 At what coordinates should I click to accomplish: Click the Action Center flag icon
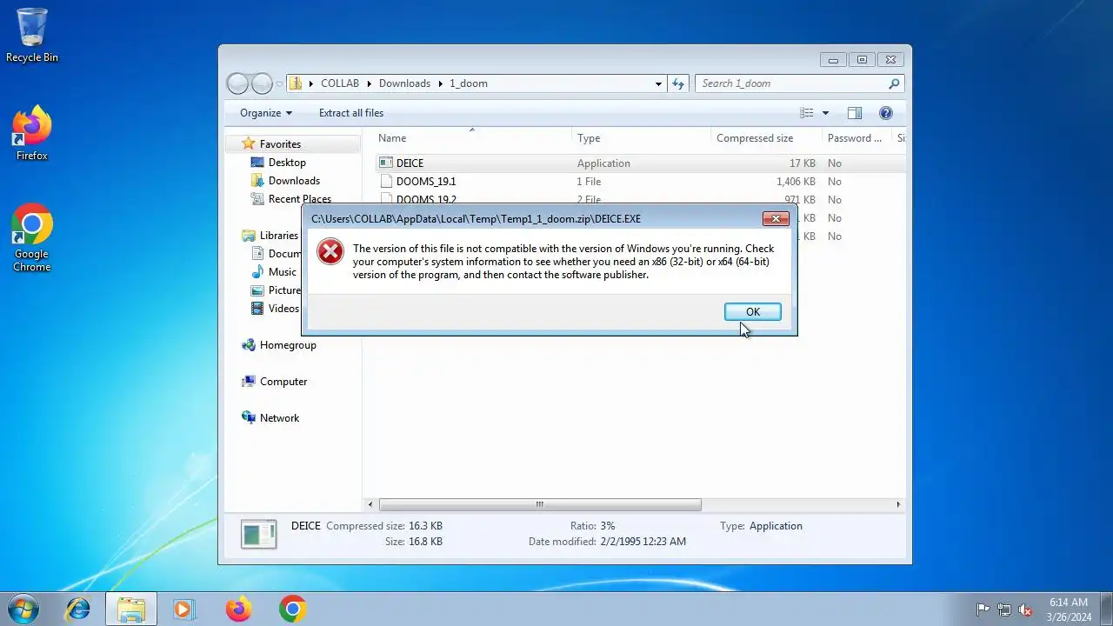983,609
